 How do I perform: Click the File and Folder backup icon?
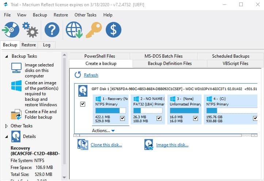pos(16,114)
